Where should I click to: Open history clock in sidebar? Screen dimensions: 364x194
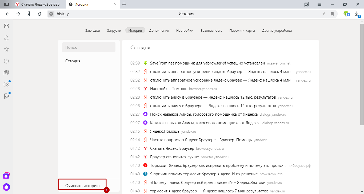click(6, 61)
